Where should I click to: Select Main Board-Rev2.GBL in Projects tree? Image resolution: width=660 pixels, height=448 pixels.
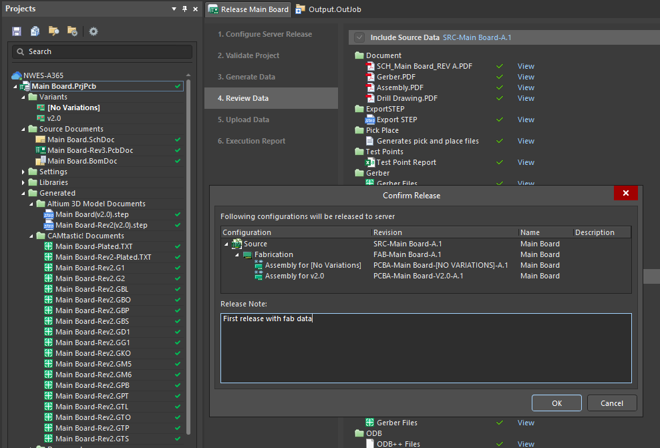coord(92,289)
